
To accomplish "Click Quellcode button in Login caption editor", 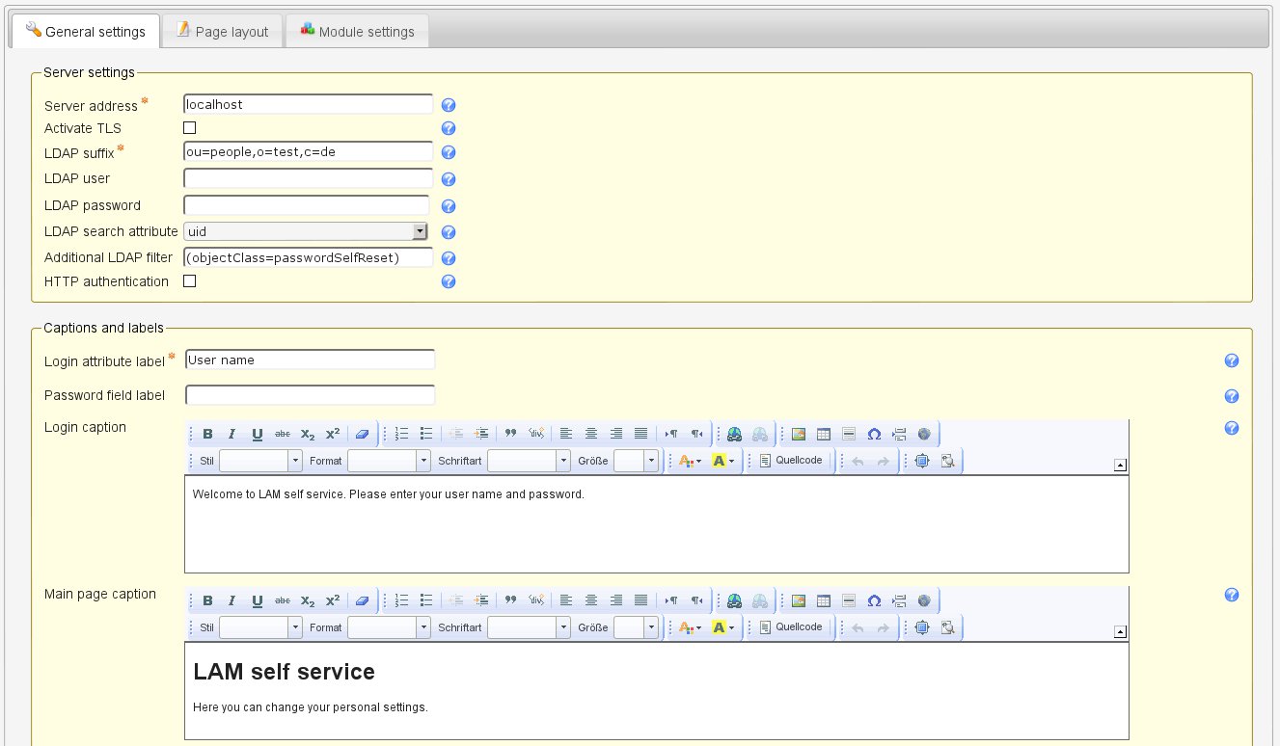I will [x=791, y=461].
